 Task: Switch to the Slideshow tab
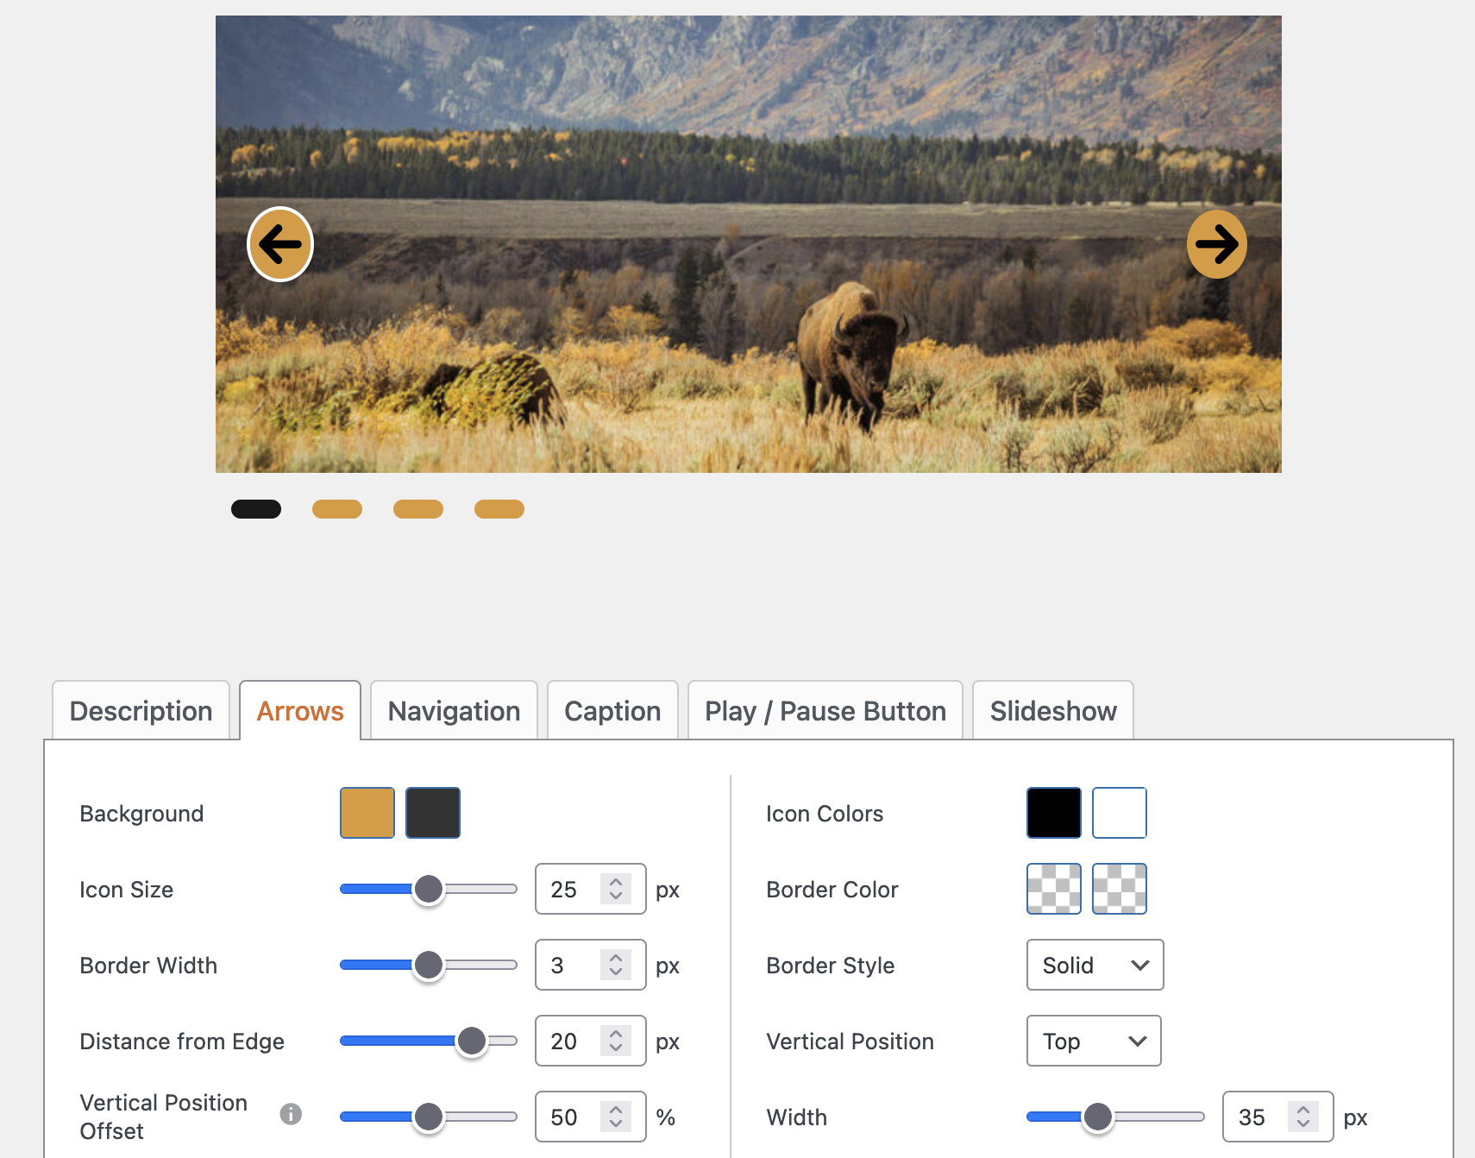click(1052, 711)
